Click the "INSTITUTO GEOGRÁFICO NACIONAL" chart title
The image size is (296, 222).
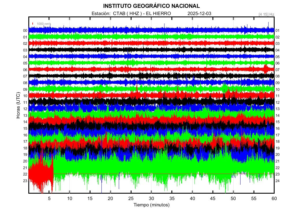click(151, 6)
